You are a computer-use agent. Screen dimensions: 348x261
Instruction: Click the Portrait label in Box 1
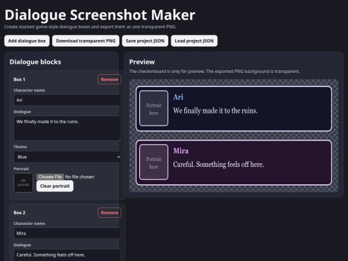[x=21, y=169]
